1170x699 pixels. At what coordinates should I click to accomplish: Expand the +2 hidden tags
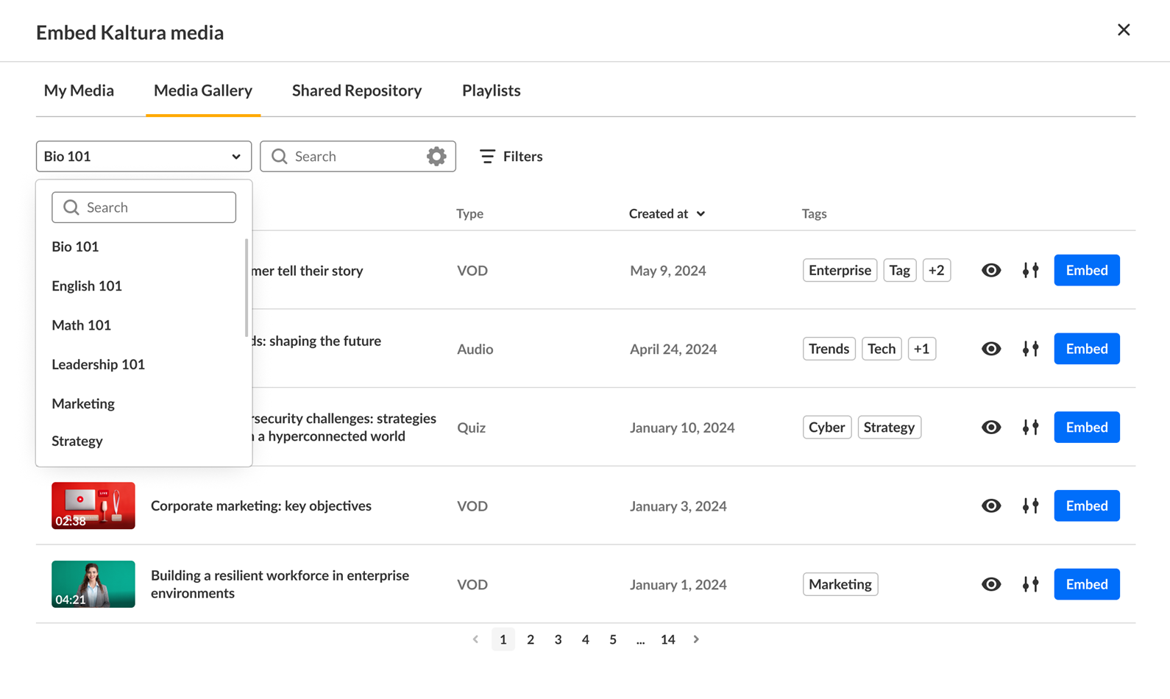[x=936, y=270]
